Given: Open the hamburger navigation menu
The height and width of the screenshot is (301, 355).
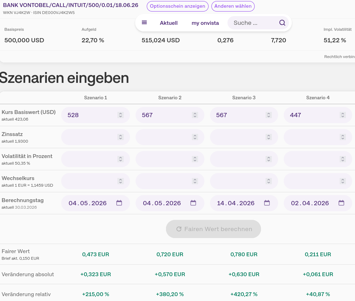Looking at the screenshot, I should pos(144,23).
